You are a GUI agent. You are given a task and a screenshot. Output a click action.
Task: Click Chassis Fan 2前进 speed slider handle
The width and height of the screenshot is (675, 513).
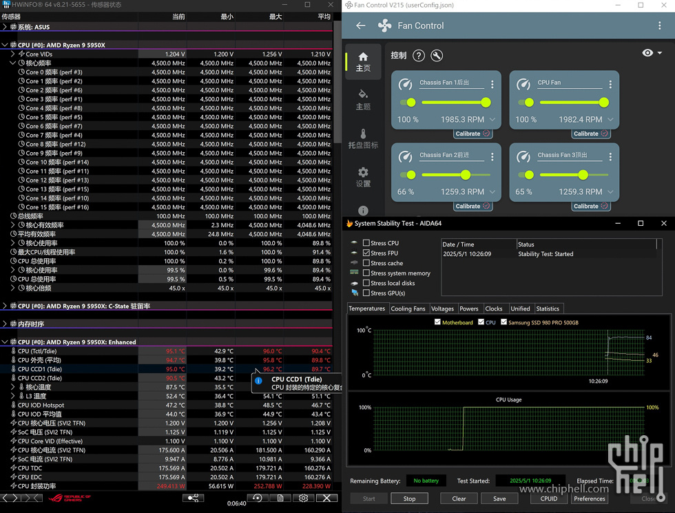[466, 175]
